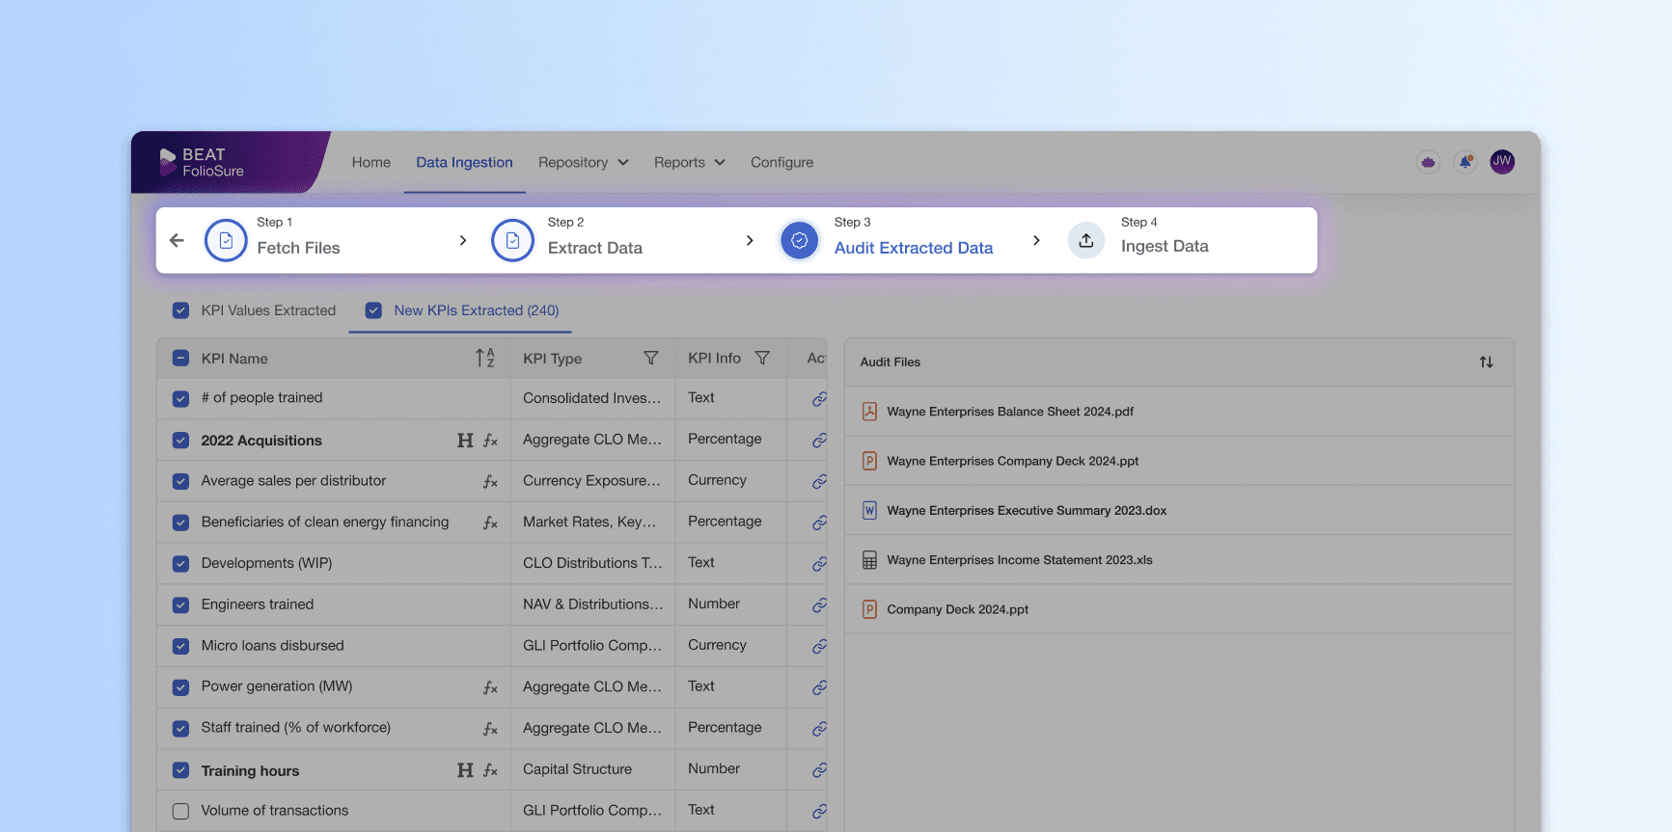Click the Step 1 Fetch Files icon

[226, 240]
